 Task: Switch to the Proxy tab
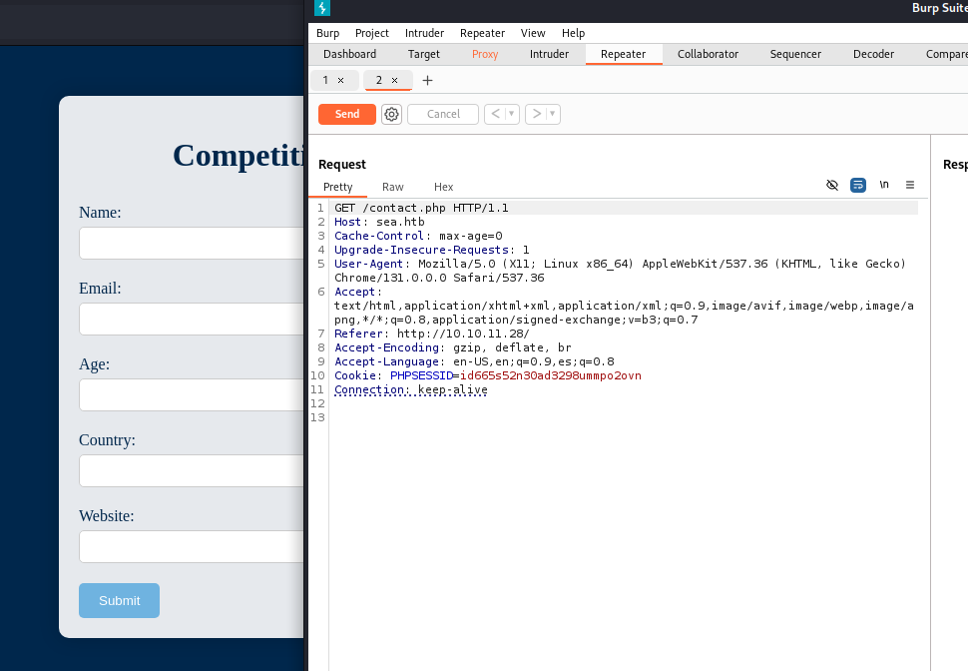coord(485,54)
